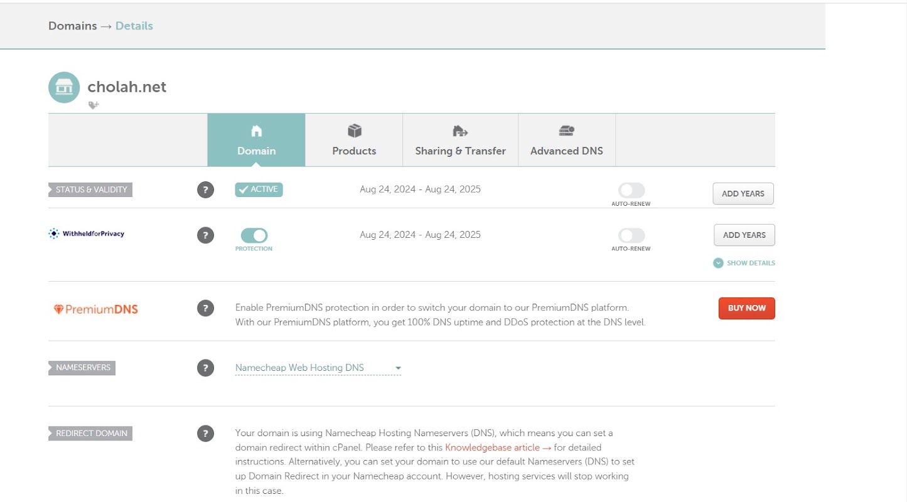Toggle auto-renew for WithheldforPrivacy
This screenshot has height=502, width=907.
(x=631, y=235)
